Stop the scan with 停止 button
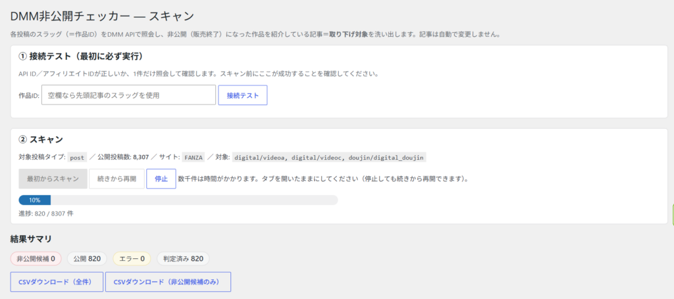This screenshot has width=674, height=299. pos(161,179)
